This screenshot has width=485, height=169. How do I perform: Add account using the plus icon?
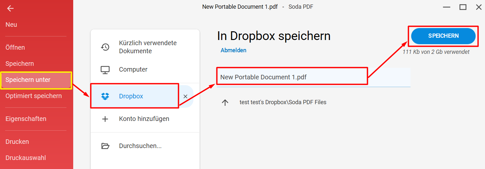click(x=105, y=119)
